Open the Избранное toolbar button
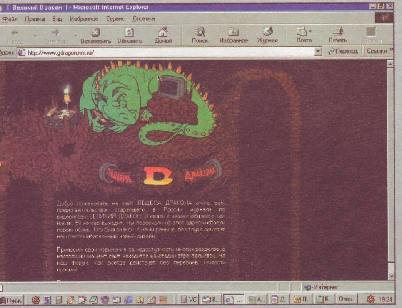This screenshot has height=308, width=402. (234, 35)
